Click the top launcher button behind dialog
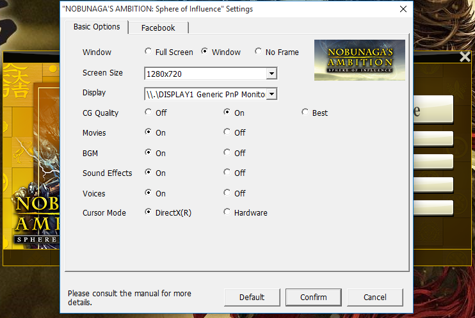The width and height of the screenshot is (475, 318). pos(433,109)
